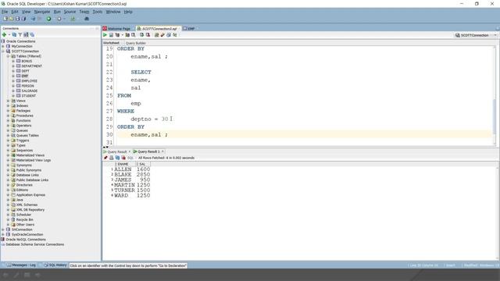Expand the DEPARTMENT table node
The image size is (500, 281).
pos(13,66)
